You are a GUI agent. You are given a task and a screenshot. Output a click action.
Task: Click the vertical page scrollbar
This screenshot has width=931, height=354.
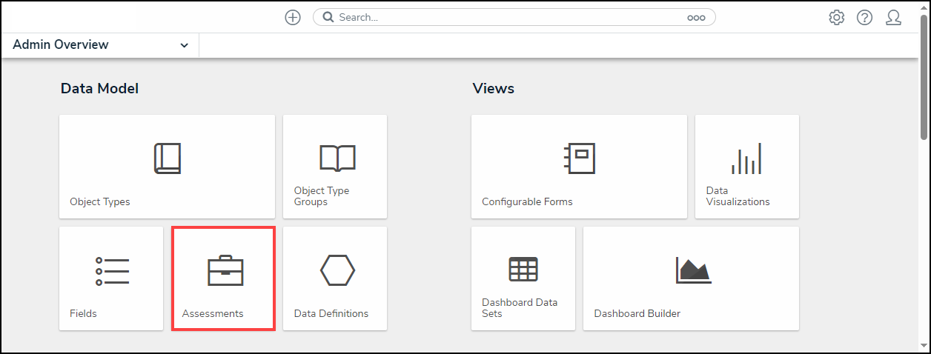pos(924,81)
